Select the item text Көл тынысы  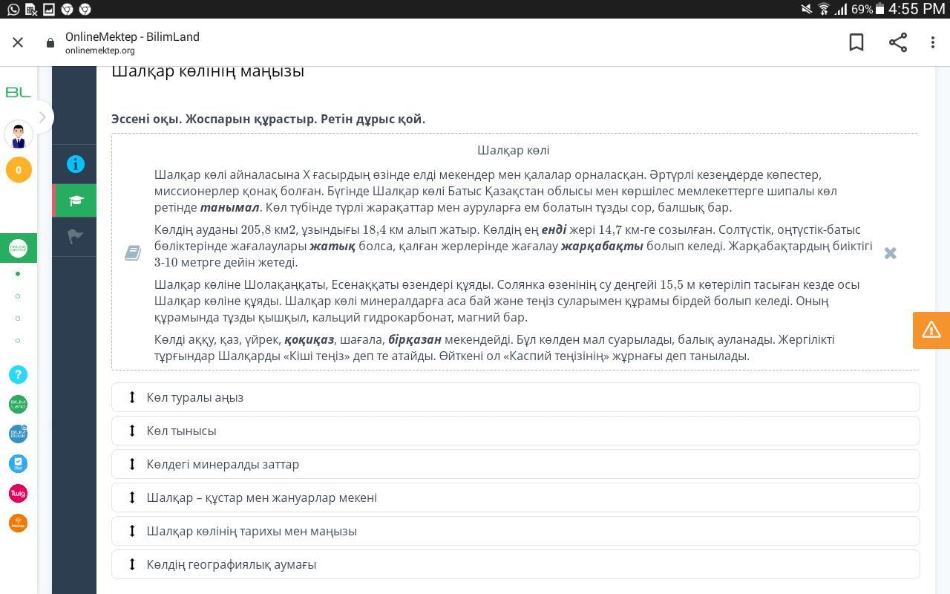click(x=182, y=431)
